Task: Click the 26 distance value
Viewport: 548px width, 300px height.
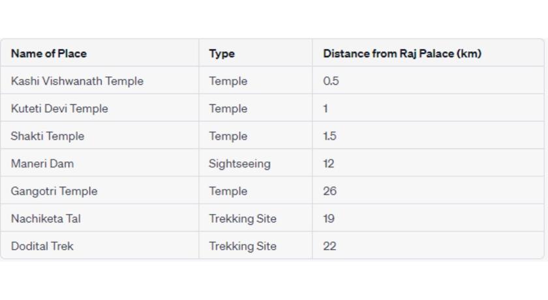Action: pyautogui.click(x=330, y=191)
